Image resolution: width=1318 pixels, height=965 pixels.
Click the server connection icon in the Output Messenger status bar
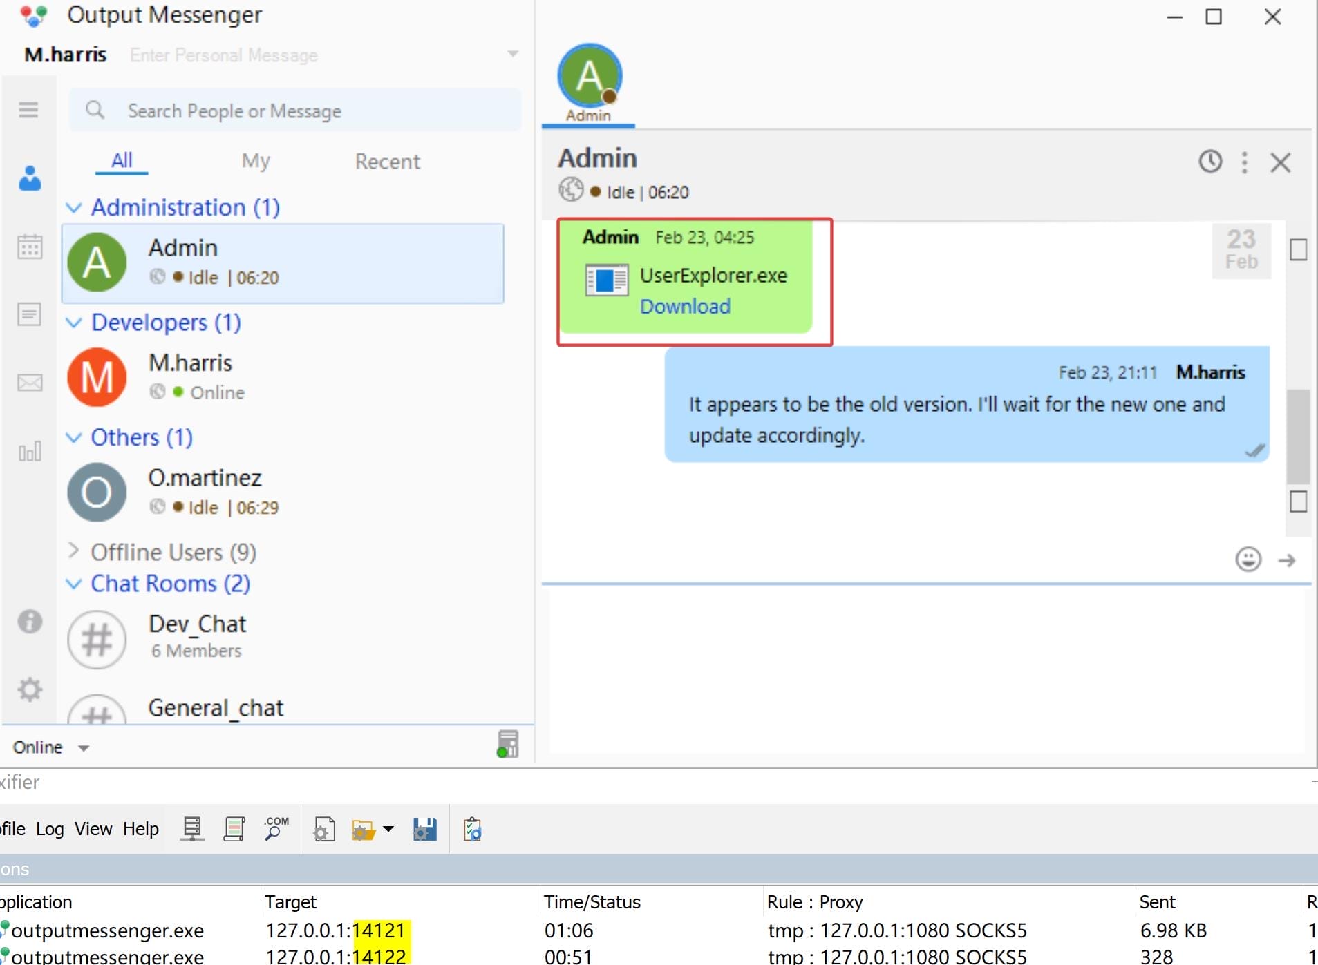(508, 744)
